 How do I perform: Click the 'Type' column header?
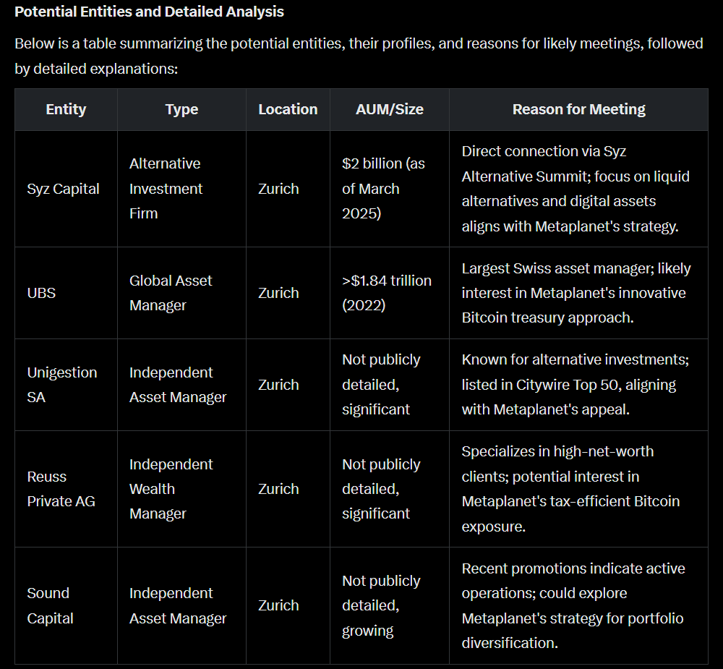click(181, 109)
